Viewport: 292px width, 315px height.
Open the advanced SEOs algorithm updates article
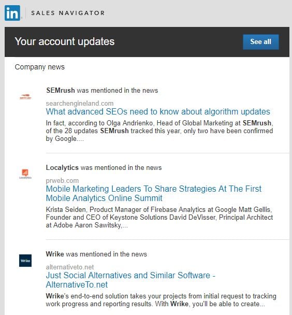[x=158, y=112]
